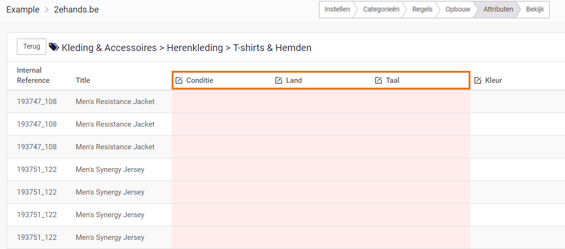Click the Example breadcrumb link
Viewport: 565px width, 249px height.
23,10
